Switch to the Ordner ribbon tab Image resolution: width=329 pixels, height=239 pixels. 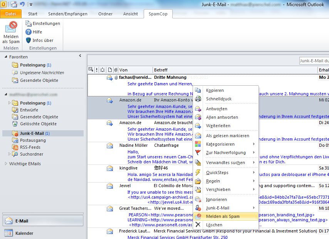(x=105, y=14)
